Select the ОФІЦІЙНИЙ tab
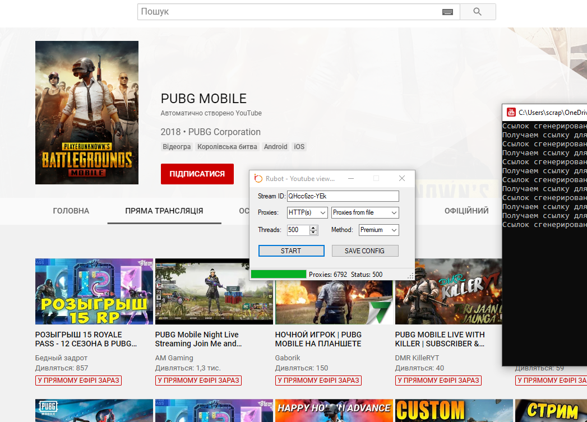 (466, 211)
